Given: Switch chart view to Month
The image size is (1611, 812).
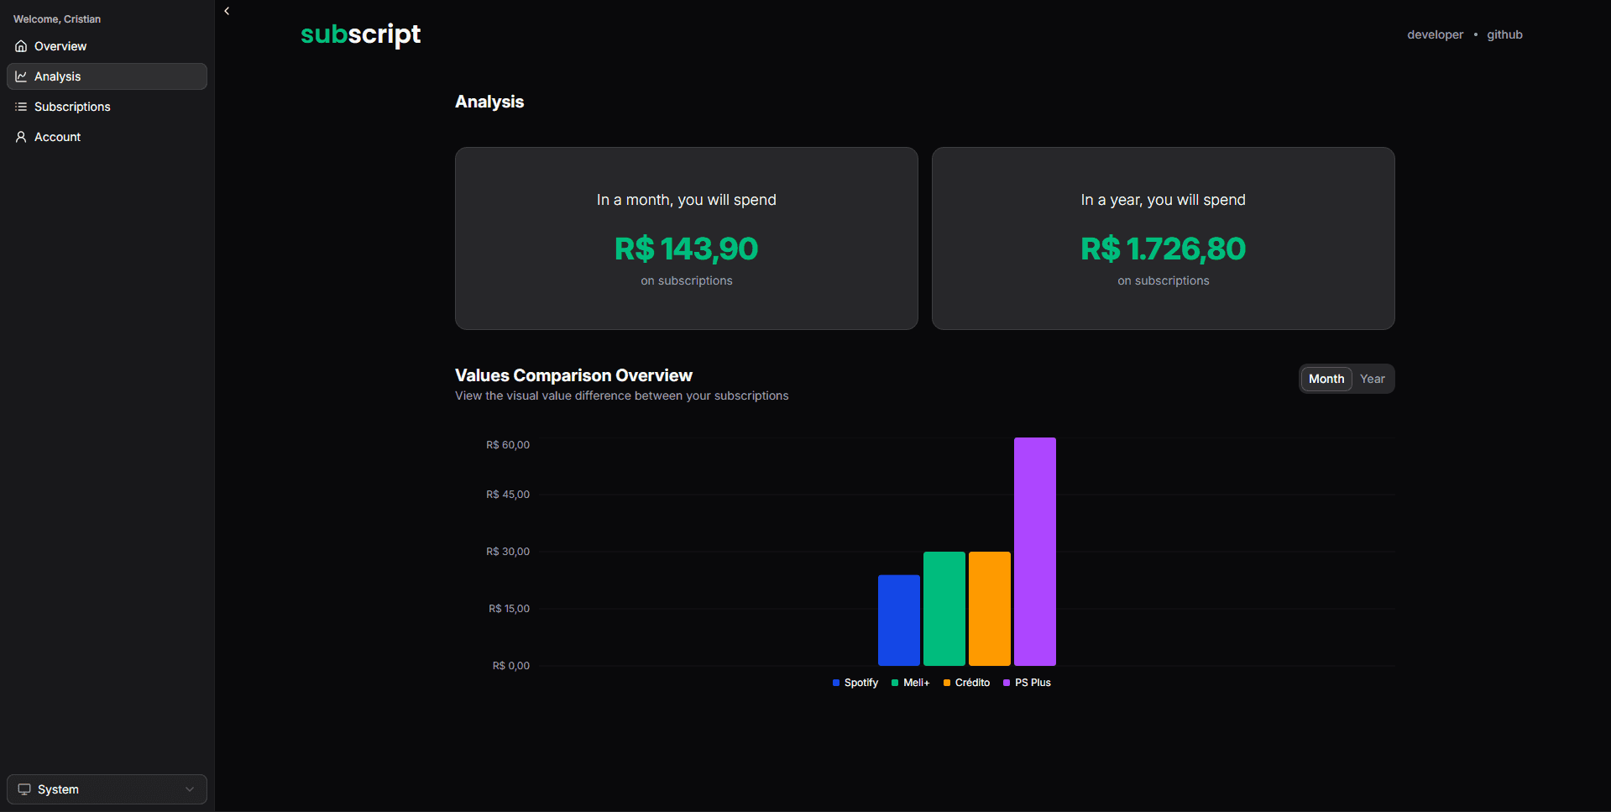Looking at the screenshot, I should point(1326,379).
